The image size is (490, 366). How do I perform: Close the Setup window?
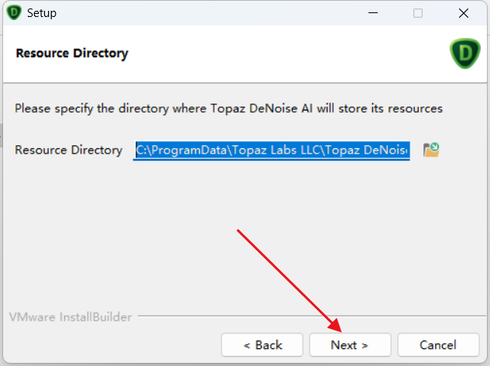[x=464, y=13]
